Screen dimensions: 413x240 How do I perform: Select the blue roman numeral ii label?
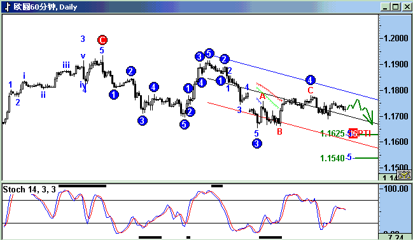tap(43, 95)
